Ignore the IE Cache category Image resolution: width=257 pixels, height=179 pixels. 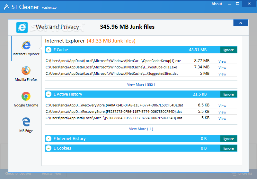[x=228, y=50]
